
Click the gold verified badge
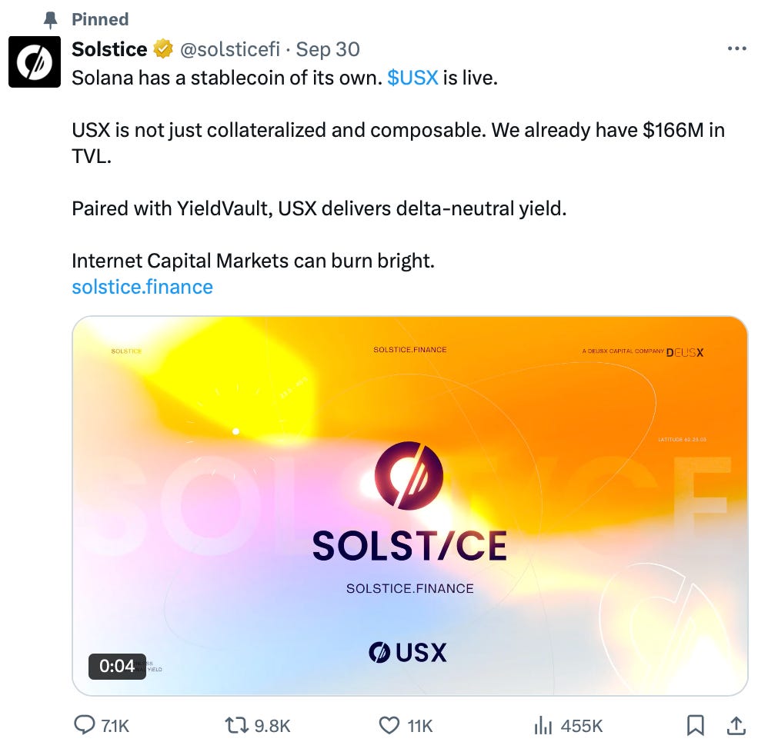(x=162, y=50)
